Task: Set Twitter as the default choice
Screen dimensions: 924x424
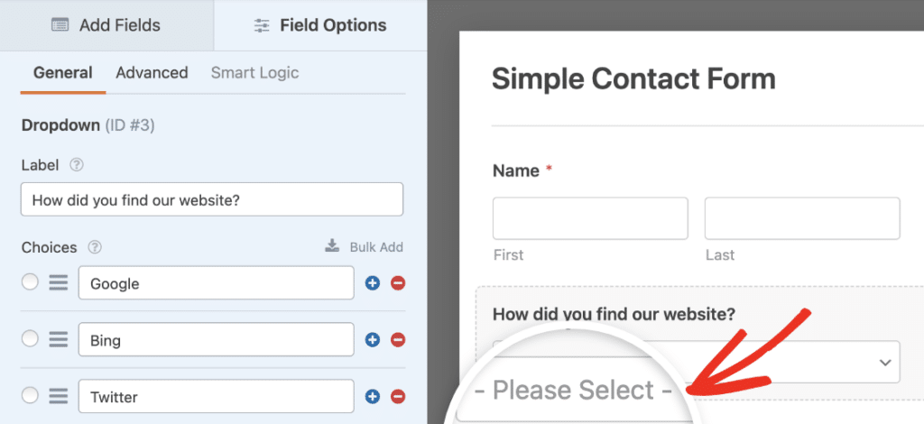Action: 30,395
